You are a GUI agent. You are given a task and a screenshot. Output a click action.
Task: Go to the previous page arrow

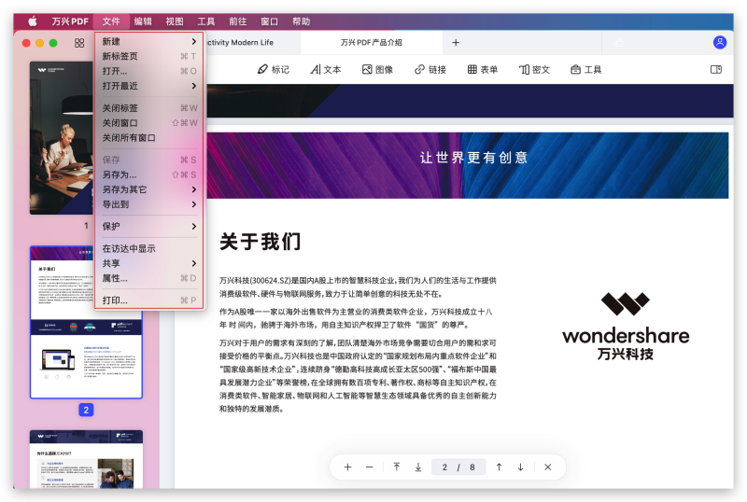click(x=499, y=467)
